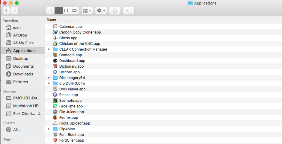Click the Carbon Copy Cloner.app icon
The height and width of the screenshot is (144, 282).
pyautogui.click(x=55, y=32)
